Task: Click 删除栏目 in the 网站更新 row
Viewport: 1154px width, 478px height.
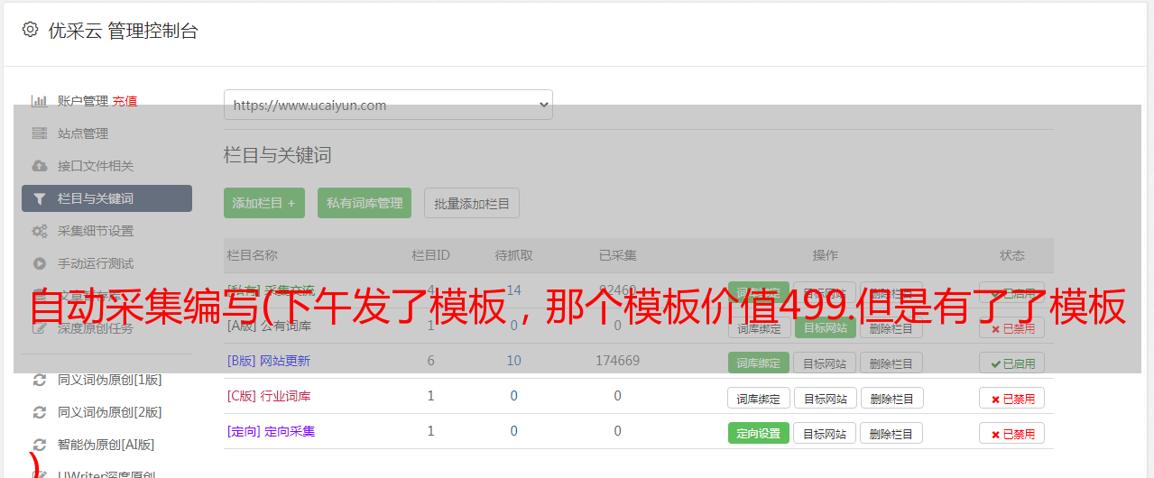Action: point(891,363)
